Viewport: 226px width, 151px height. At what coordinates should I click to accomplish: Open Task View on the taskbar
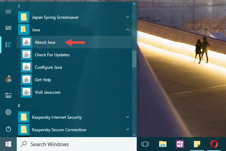[x=145, y=144]
